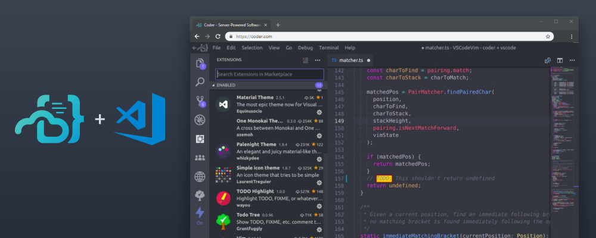
Task: Click the ENABLED count badge 13
Action: point(319,85)
